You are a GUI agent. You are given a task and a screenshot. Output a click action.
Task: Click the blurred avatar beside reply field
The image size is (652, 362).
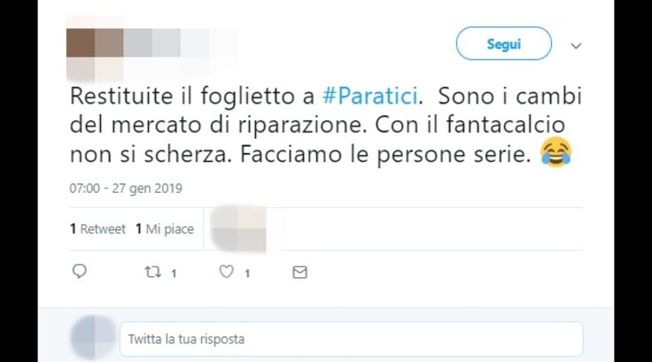[93, 337]
